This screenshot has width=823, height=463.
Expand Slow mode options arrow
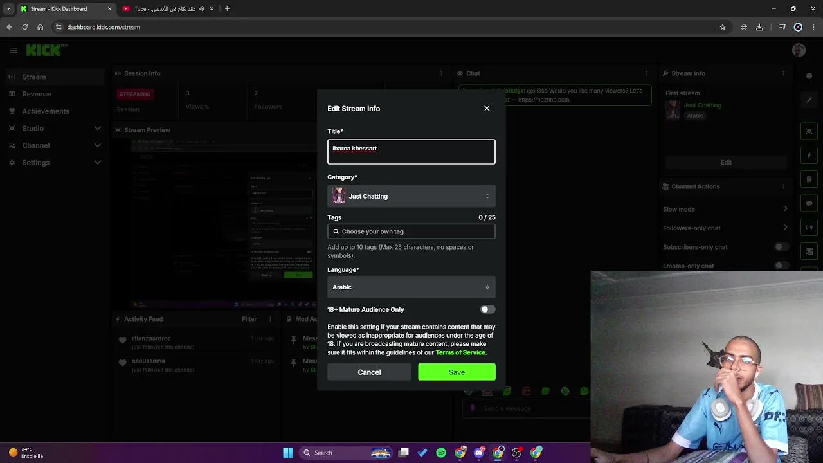point(785,209)
